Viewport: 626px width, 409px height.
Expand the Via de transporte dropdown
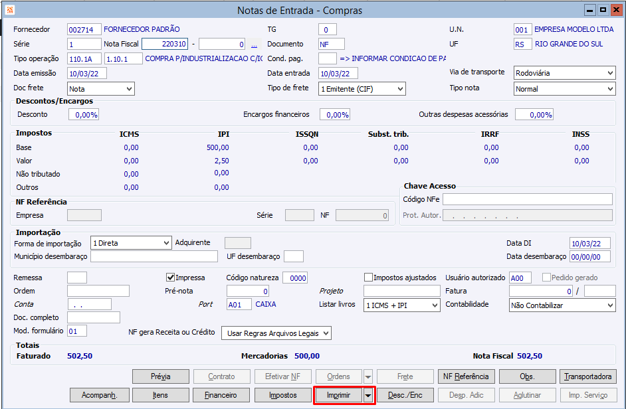coord(564,73)
